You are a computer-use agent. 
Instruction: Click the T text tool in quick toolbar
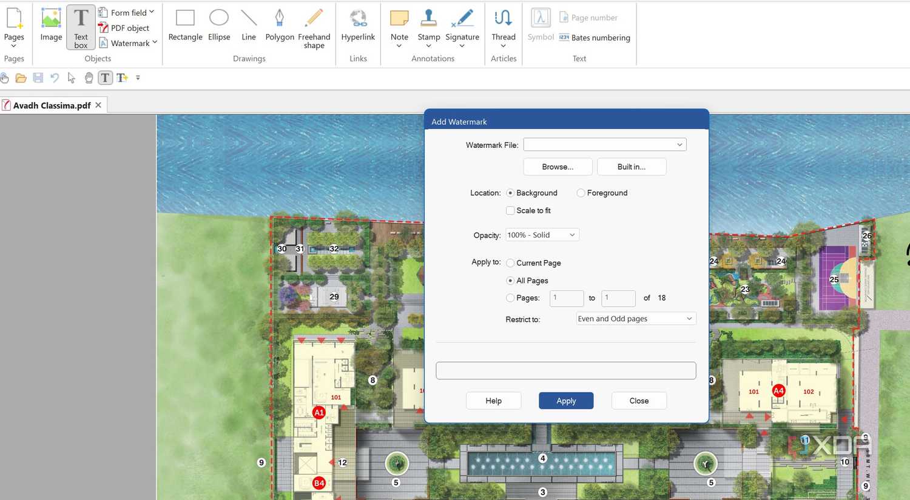105,78
